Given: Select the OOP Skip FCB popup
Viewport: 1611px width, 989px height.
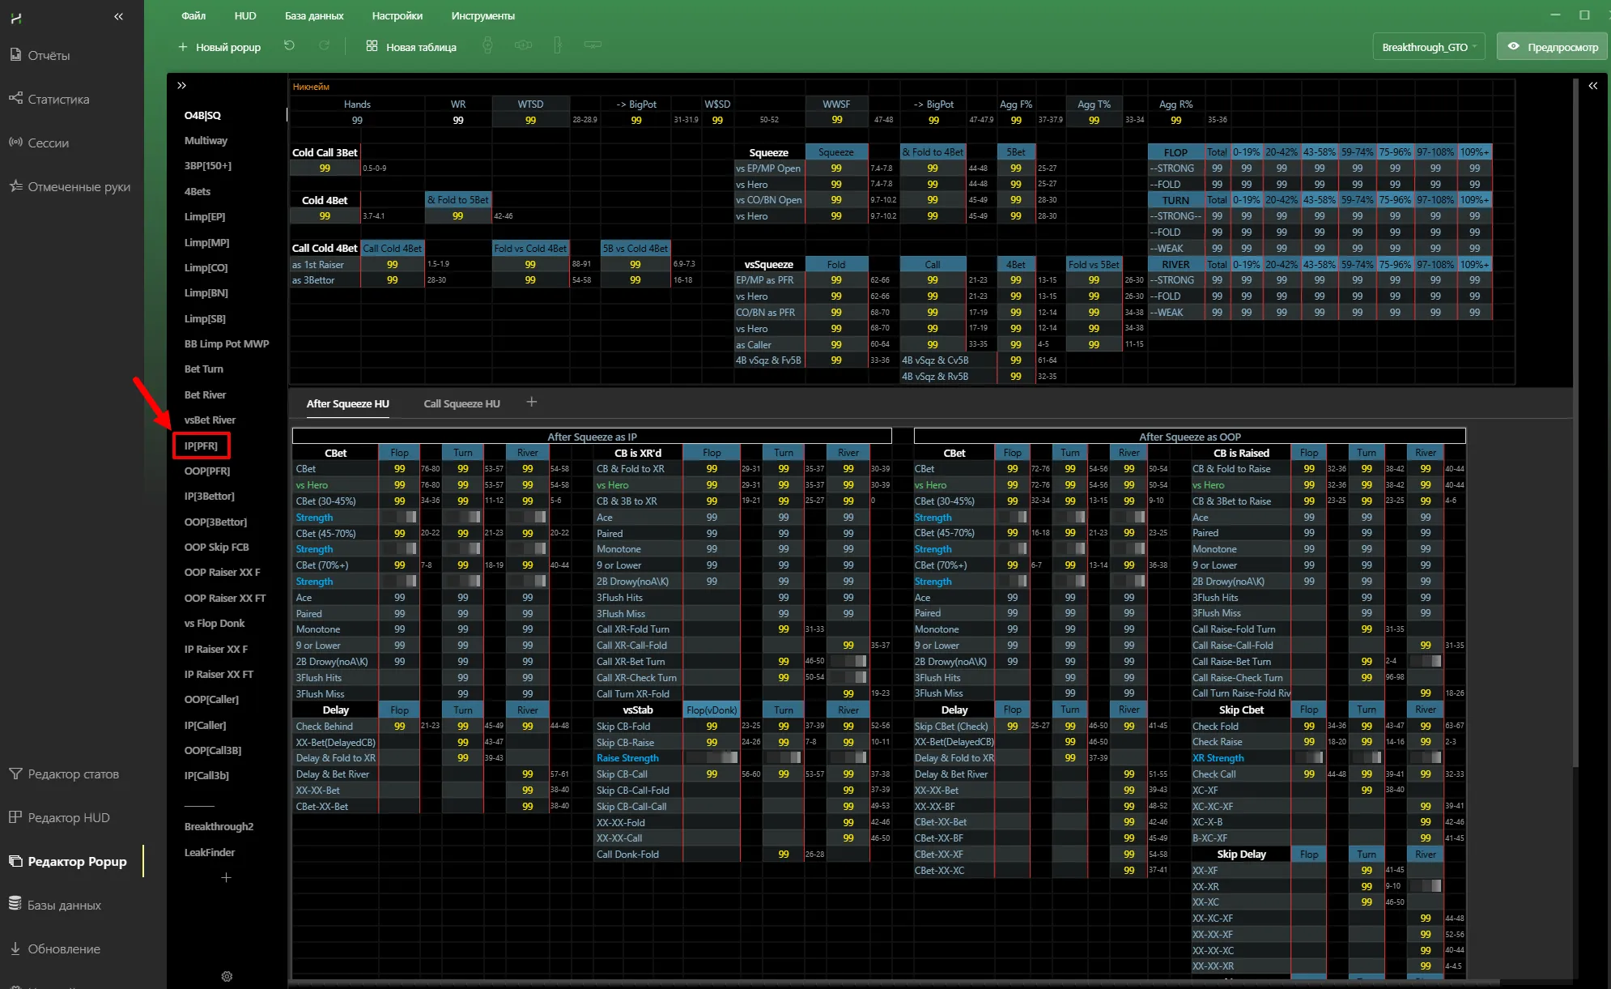Looking at the screenshot, I should (216, 547).
